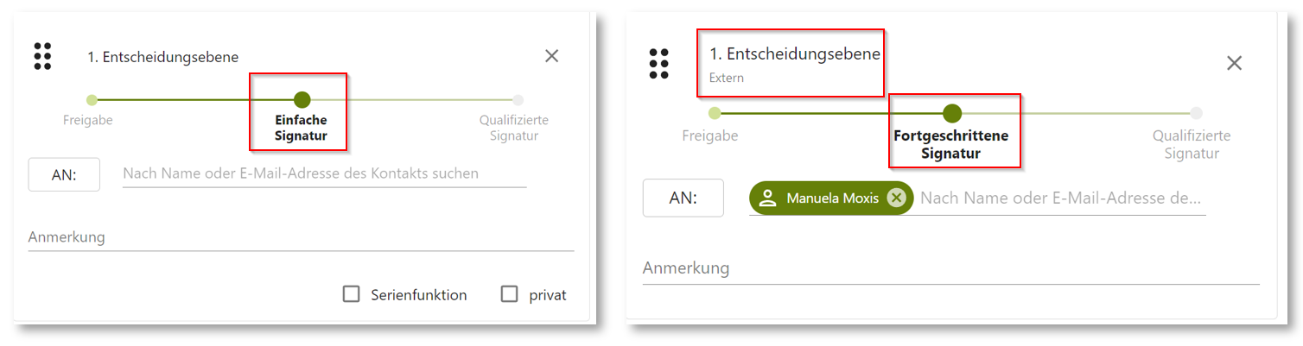Toggle the privat checkbox
The width and height of the screenshot is (1303, 346).
tap(510, 294)
